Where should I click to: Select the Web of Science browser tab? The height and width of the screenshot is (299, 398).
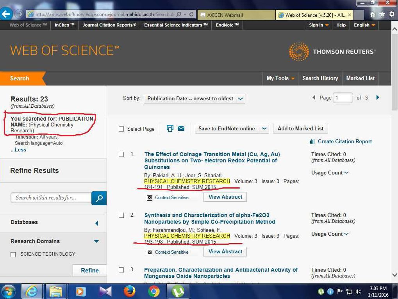[314, 15]
